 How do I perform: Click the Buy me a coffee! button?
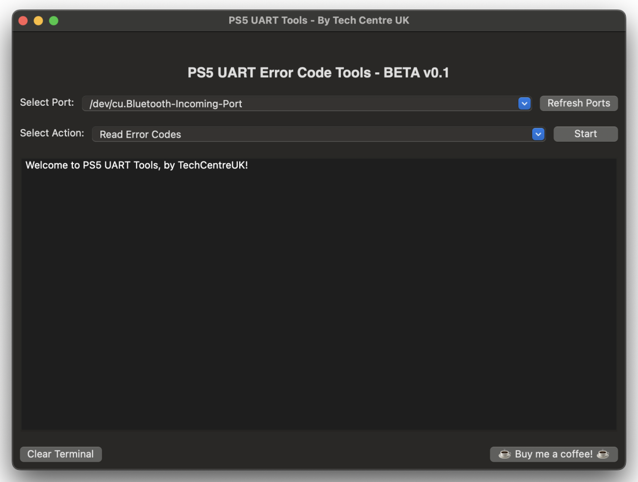coord(553,454)
